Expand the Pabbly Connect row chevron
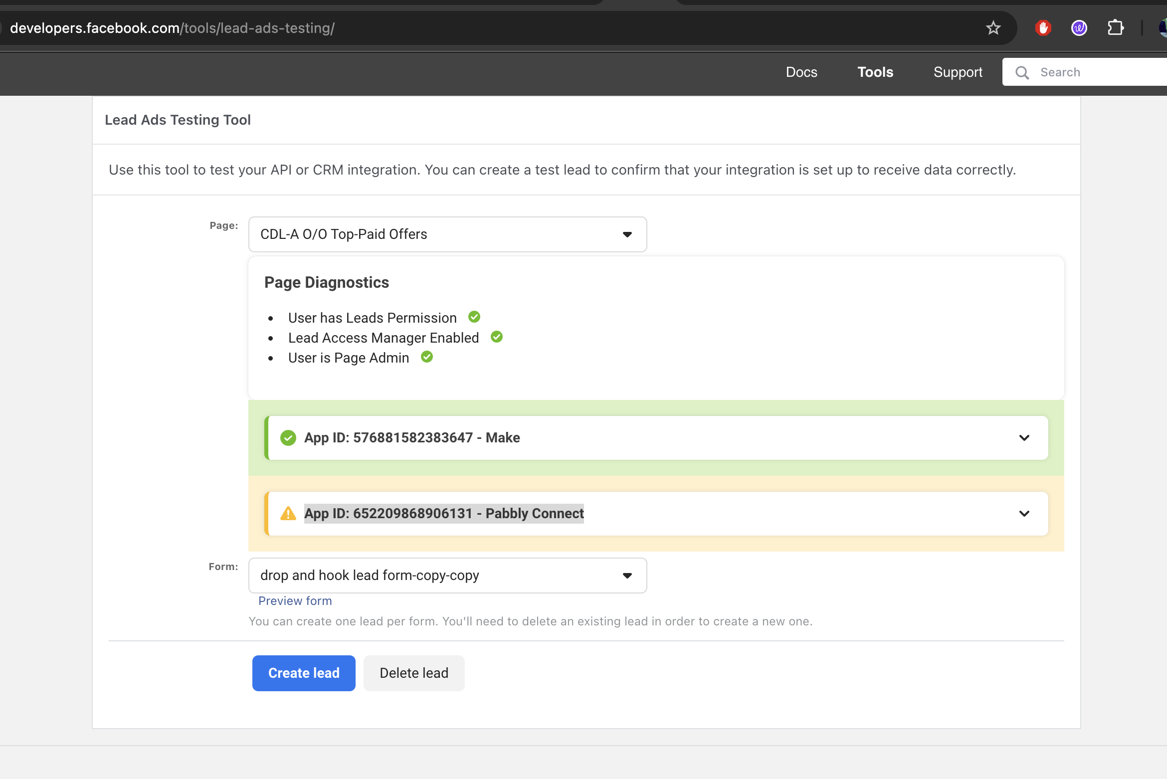 click(x=1024, y=514)
